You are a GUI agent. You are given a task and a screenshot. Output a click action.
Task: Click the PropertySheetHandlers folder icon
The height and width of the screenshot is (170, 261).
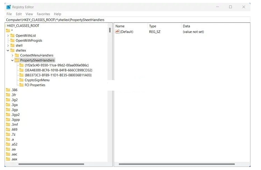point(17,60)
